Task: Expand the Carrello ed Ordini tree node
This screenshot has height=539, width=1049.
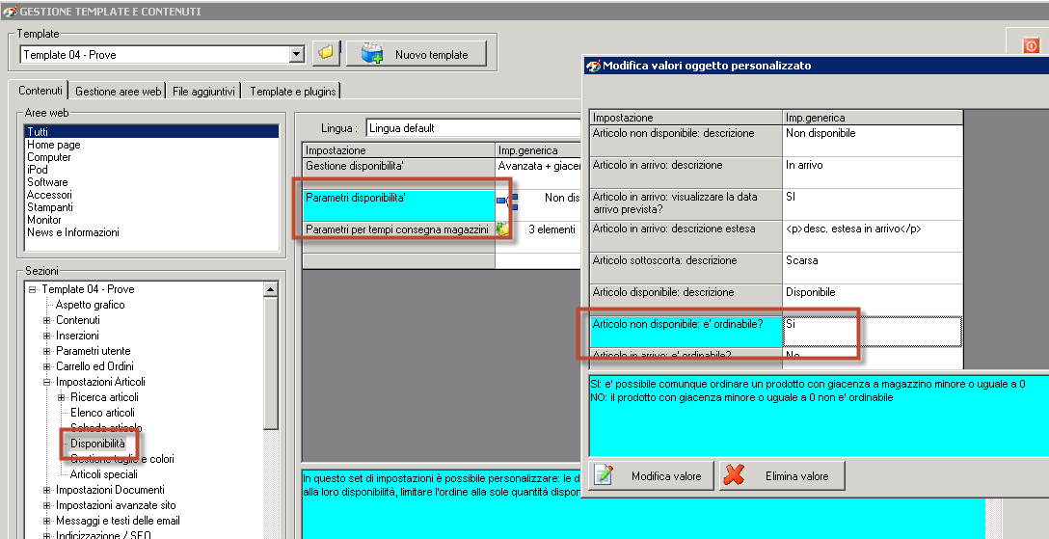Action: 47,366
